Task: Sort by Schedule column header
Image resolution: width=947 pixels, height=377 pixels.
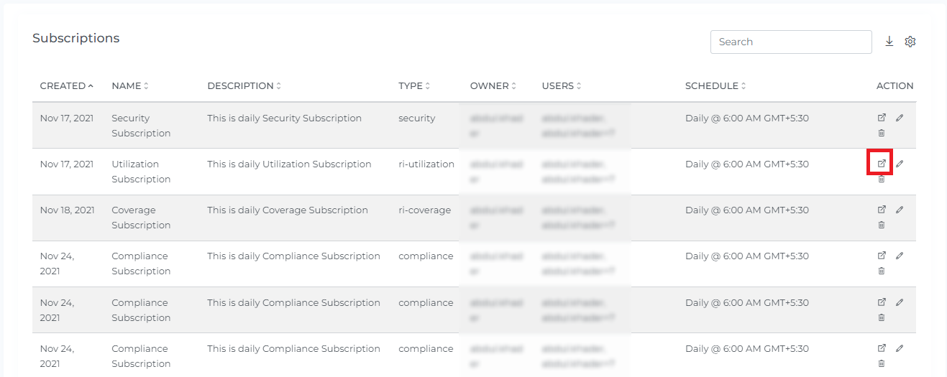Action: click(x=715, y=85)
